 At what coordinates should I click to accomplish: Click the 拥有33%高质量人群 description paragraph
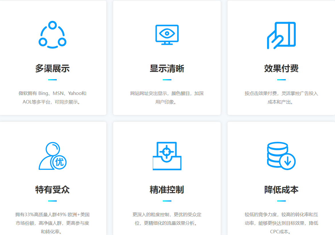52,223
